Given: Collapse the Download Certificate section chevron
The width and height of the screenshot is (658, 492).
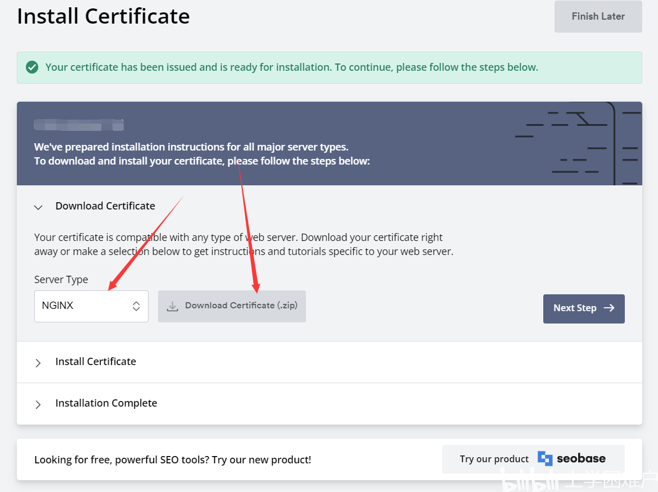Looking at the screenshot, I should (38, 207).
